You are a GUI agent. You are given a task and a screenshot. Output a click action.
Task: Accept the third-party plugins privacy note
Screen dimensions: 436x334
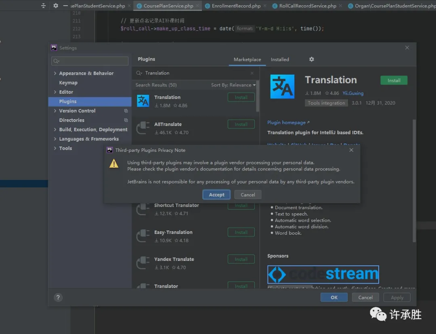(x=216, y=195)
